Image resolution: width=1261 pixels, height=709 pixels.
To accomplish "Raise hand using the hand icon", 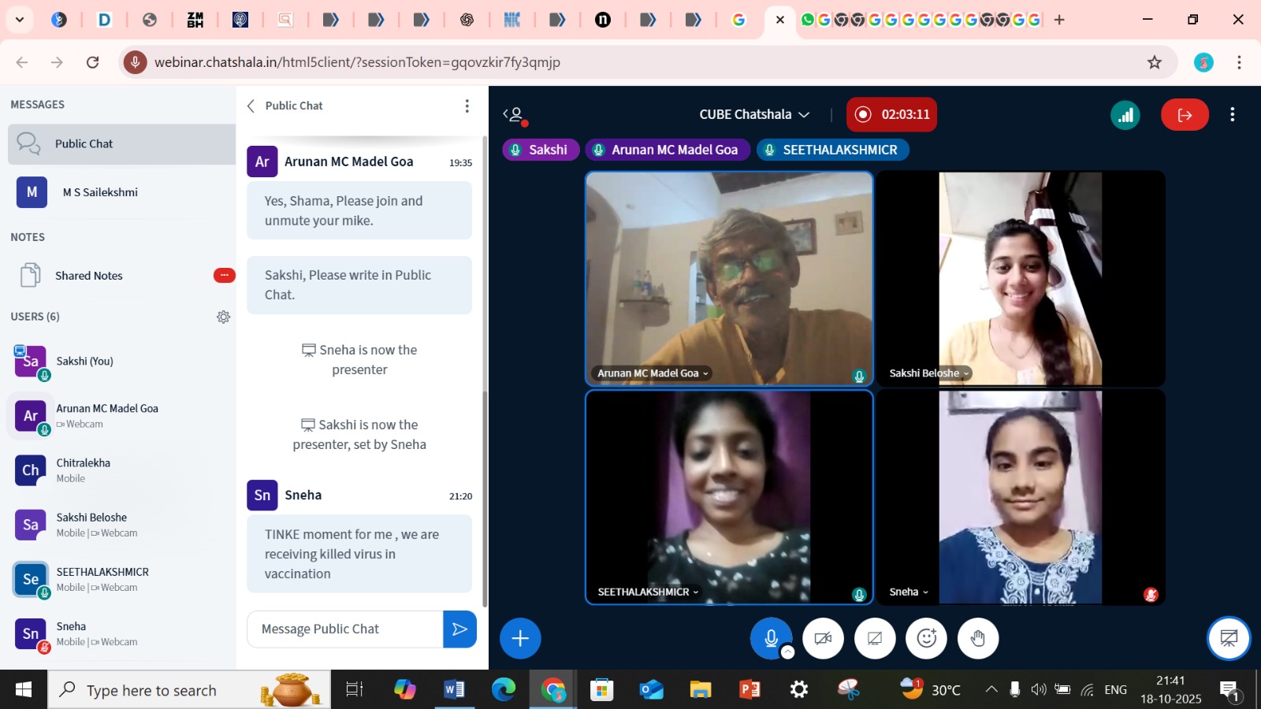I will [x=978, y=638].
